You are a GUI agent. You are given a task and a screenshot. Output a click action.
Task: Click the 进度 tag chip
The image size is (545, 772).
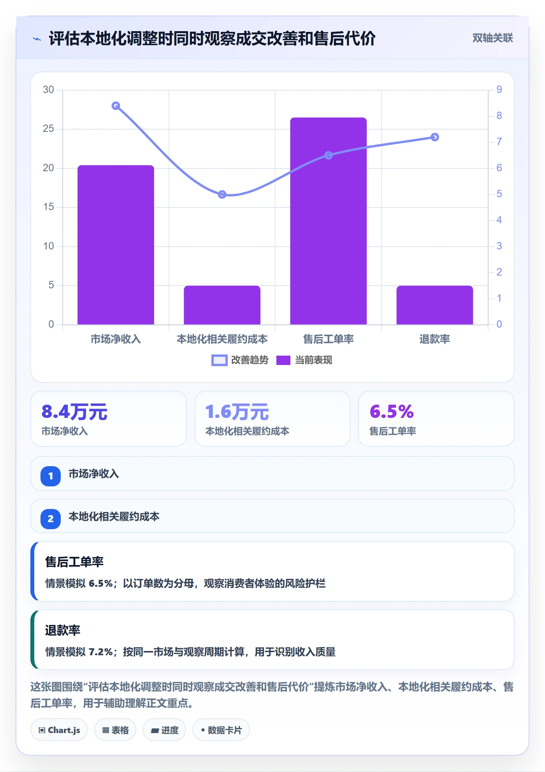164,730
